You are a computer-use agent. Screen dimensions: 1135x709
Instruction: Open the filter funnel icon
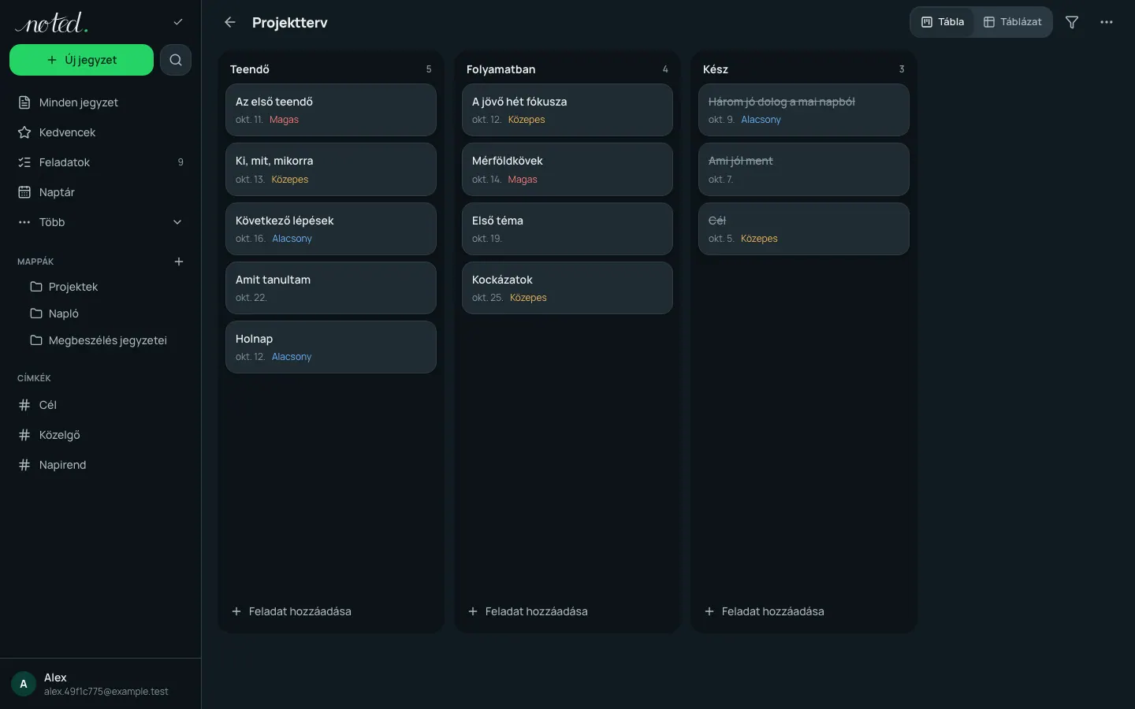tap(1072, 22)
